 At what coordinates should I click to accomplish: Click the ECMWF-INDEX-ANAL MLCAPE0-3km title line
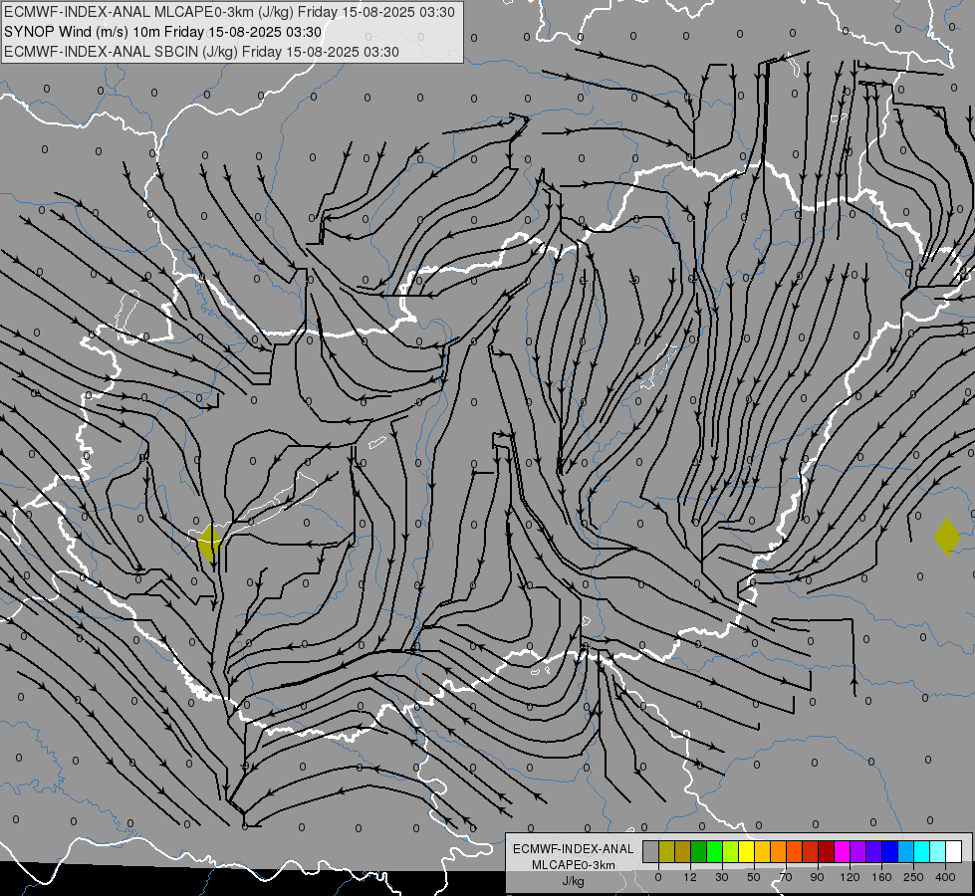coord(229,12)
